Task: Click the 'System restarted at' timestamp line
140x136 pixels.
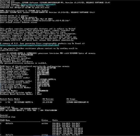Action: pos(26,19)
